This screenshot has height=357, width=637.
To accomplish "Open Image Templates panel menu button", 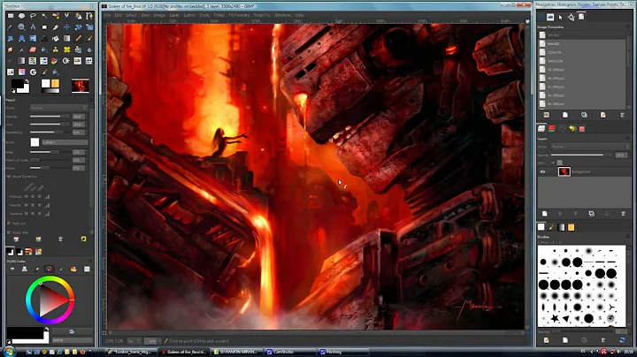I will coord(627,27).
